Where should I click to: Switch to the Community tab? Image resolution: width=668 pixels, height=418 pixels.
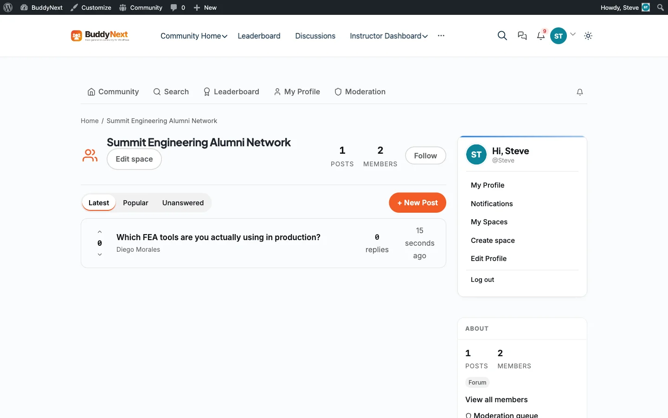coord(113,92)
